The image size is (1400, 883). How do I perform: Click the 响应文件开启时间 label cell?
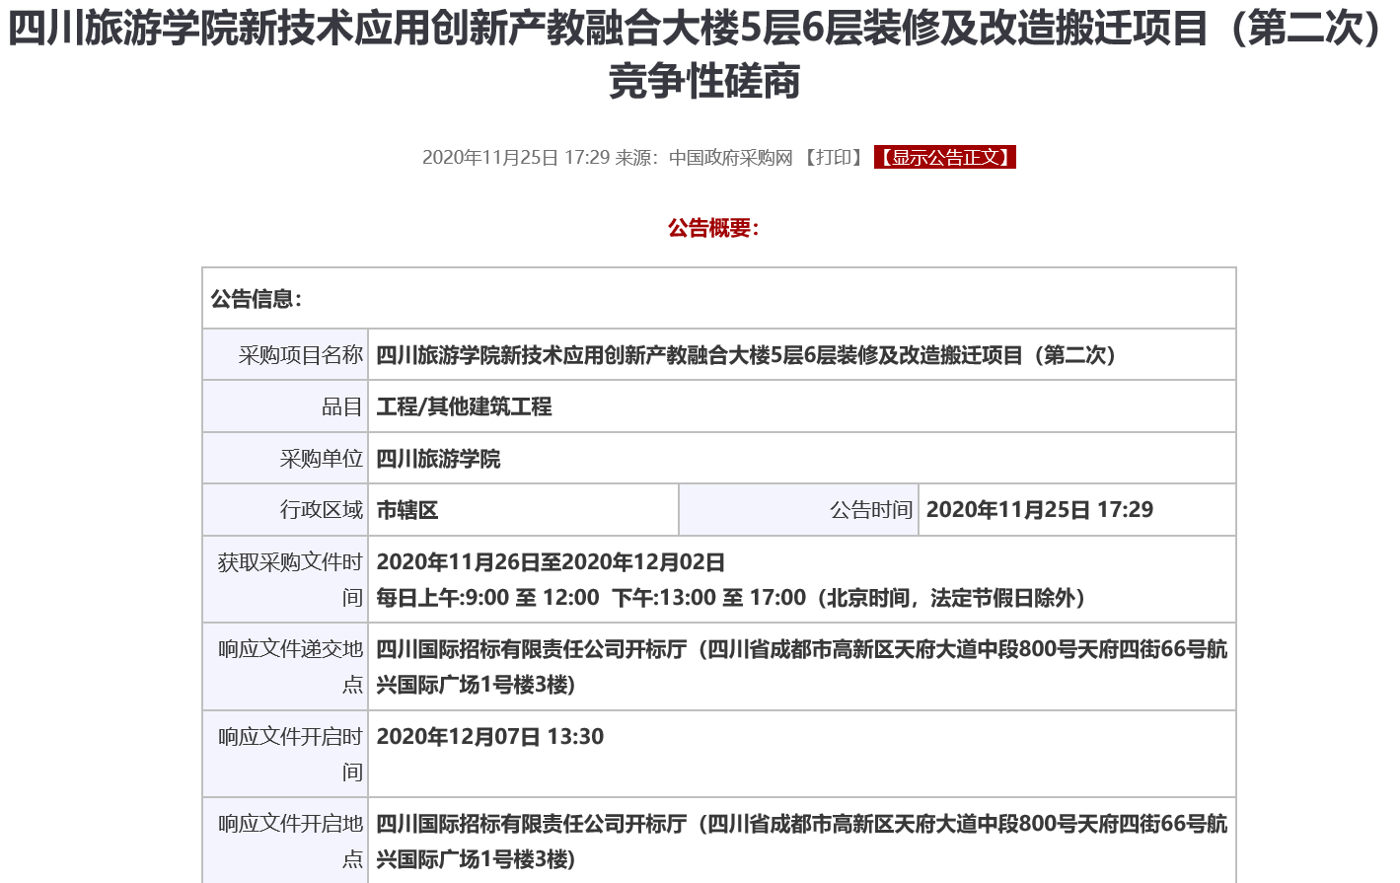pyautogui.click(x=285, y=754)
